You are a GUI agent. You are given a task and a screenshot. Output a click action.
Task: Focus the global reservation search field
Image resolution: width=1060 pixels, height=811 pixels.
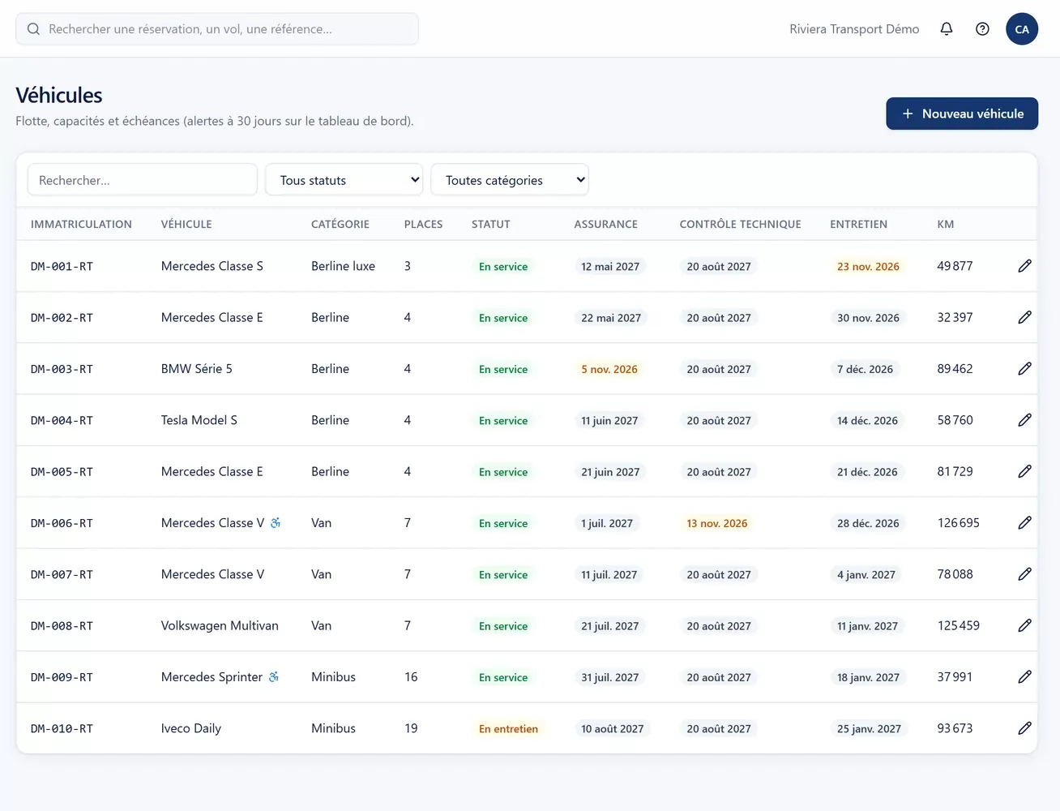coord(217,29)
